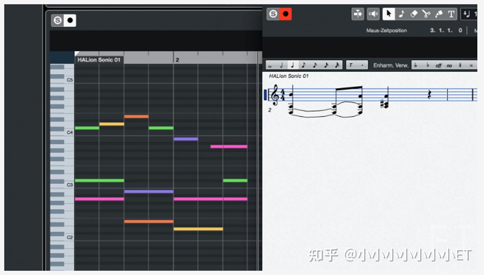Select the Insert Note tool
Screen dimensions: 484x275
(x=401, y=14)
